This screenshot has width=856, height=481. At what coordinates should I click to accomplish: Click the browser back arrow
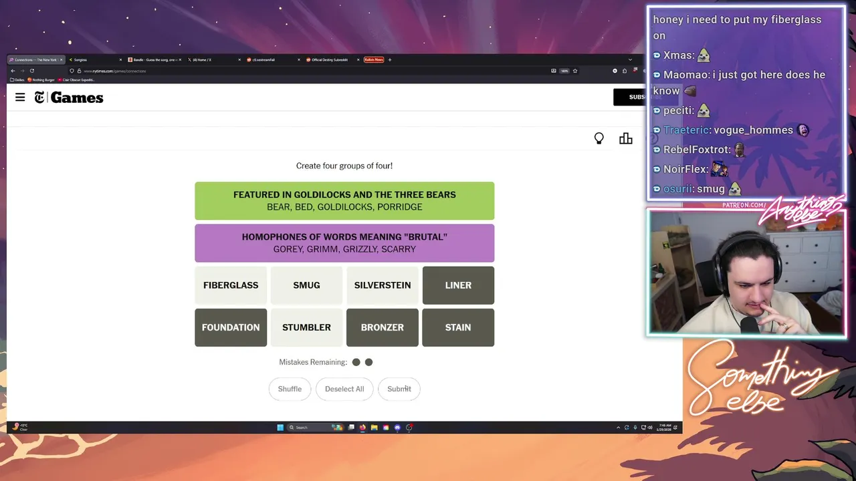(13, 71)
